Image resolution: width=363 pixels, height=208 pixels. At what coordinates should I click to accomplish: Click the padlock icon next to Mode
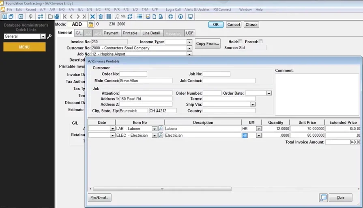point(91,24)
